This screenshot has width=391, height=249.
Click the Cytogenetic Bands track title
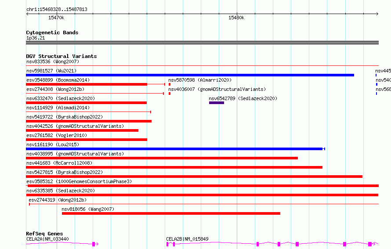click(52, 32)
